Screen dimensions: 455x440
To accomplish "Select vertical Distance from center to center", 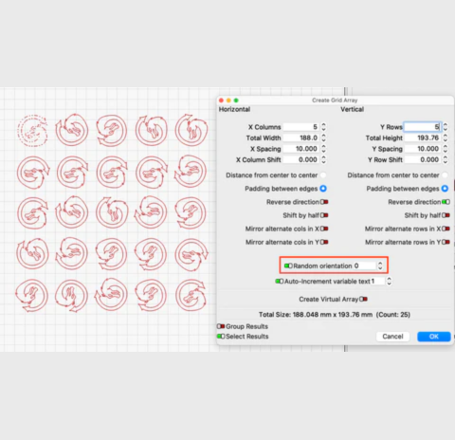I will click(445, 174).
